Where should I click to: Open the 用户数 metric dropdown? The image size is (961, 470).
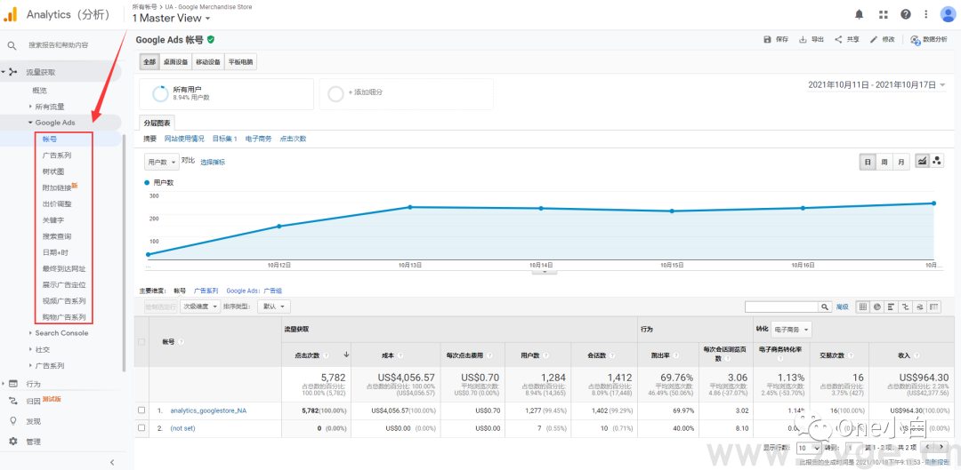click(162, 162)
